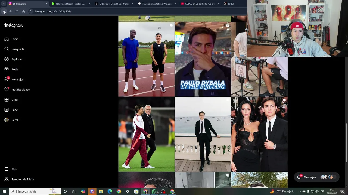The width and height of the screenshot is (348, 195).
Task: Open the clock showing 23:23
Action: pos(332,191)
